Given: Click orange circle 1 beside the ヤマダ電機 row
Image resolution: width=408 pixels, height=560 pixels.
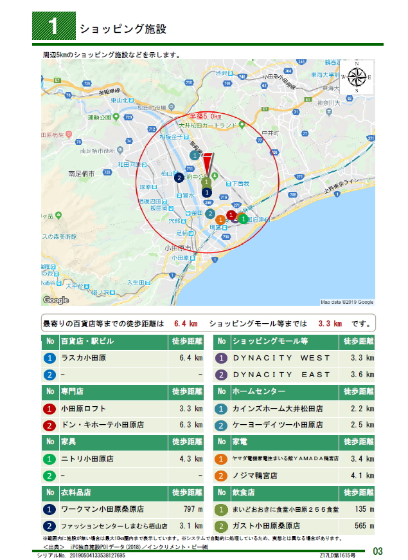Looking at the screenshot, I should coord(221,459).
